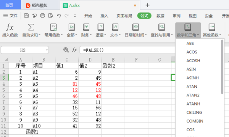Click the fx icon beside the formula bar

point(74,50)
